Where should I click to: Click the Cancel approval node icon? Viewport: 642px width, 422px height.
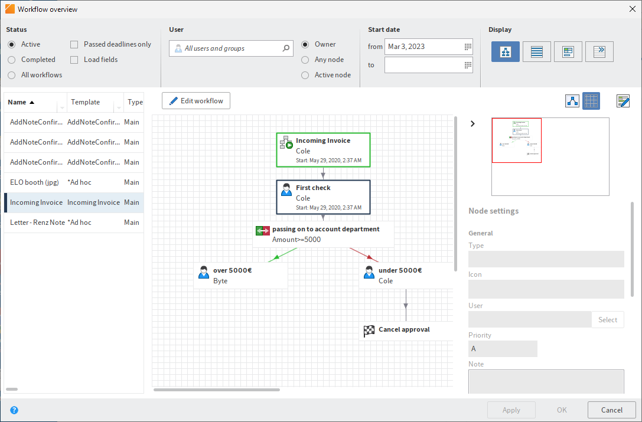click(x=369, y=330)
